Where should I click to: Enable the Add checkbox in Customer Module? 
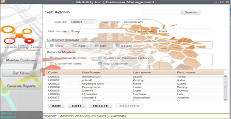pyautogui.click(x=75, y=46)
